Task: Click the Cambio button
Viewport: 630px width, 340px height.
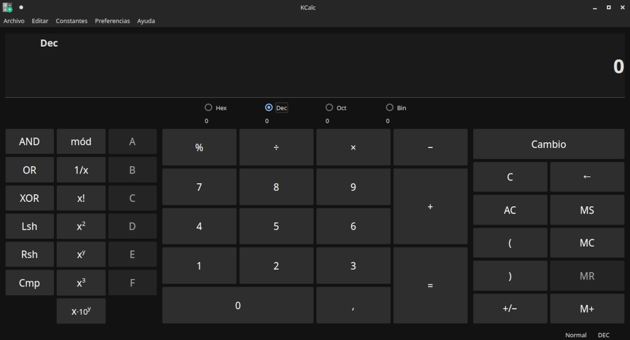Action: tap(549, 144)
